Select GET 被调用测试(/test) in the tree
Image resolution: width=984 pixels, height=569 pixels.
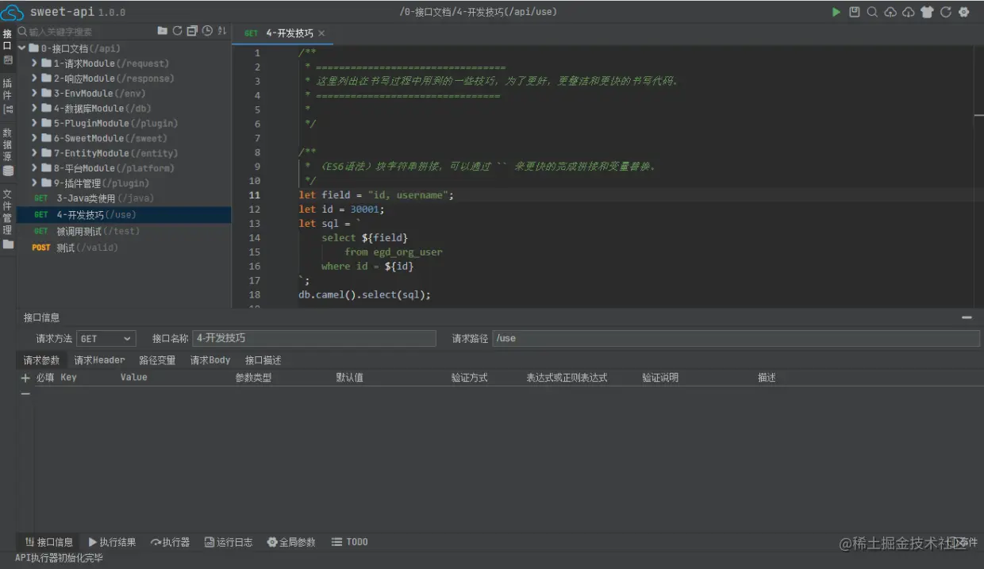click(124, 232)
